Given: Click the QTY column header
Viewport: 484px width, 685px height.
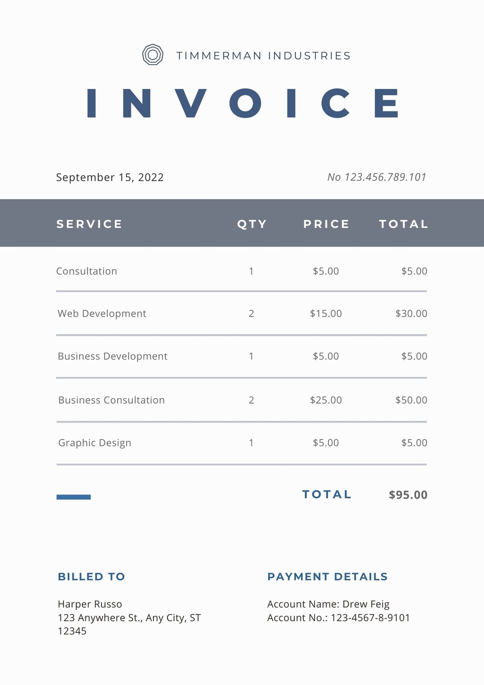Looking at the screenshot, I should [252, 224].
